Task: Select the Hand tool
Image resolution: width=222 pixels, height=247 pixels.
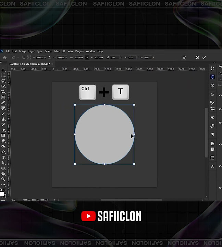Action: pos(3,174)
